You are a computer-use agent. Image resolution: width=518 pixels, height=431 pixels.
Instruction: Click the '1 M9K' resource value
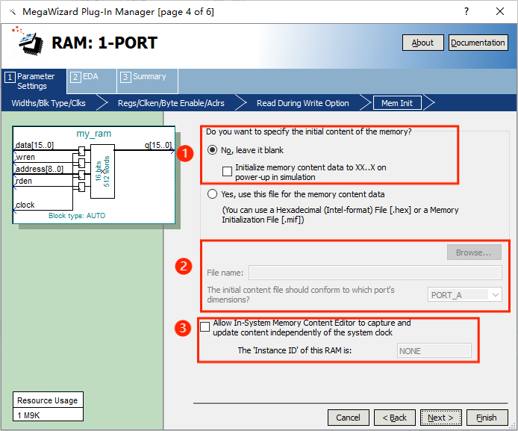point(28,415)
